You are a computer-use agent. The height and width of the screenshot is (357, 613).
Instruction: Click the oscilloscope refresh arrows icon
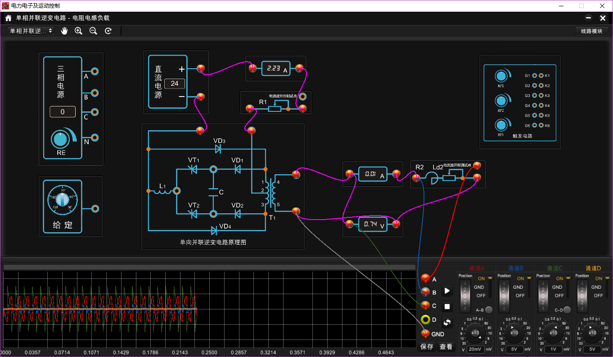(x=447, y=322)
